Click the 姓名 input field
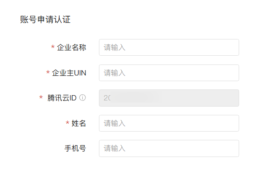This screenshot has height=182, width=268. click(169, 123)
